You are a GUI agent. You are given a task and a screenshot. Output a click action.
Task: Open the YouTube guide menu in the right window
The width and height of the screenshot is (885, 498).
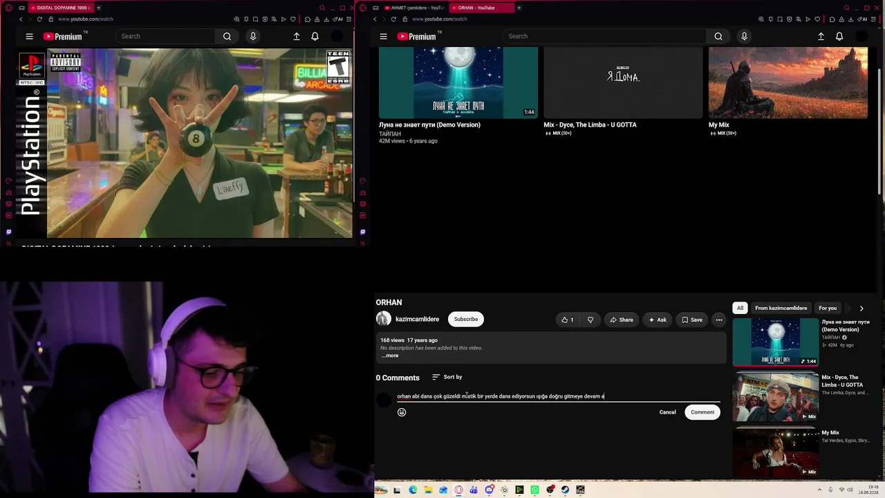(383, 37)
